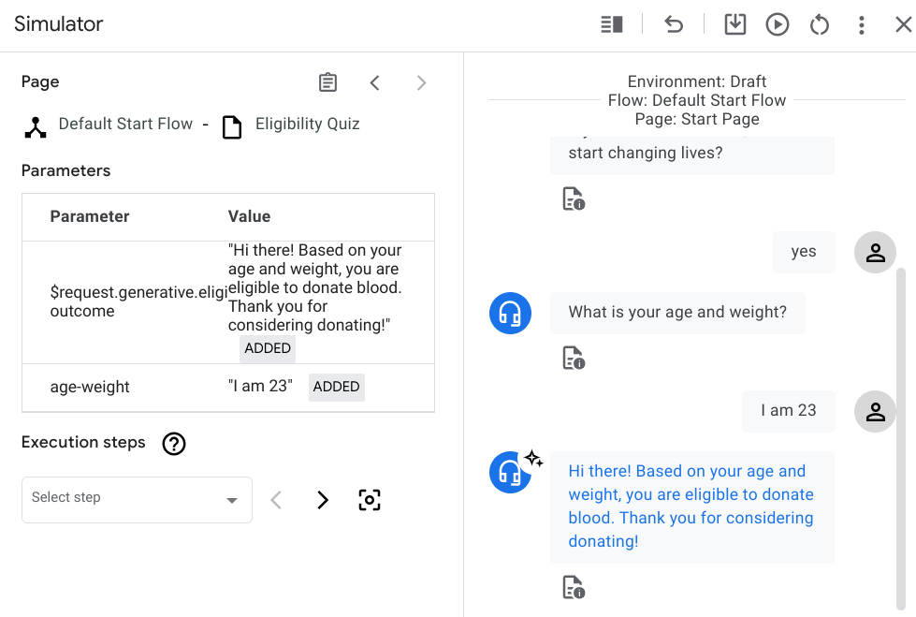Save the conversation as test case
Viewport: 916px width, 617px height.
pos(735,25)
